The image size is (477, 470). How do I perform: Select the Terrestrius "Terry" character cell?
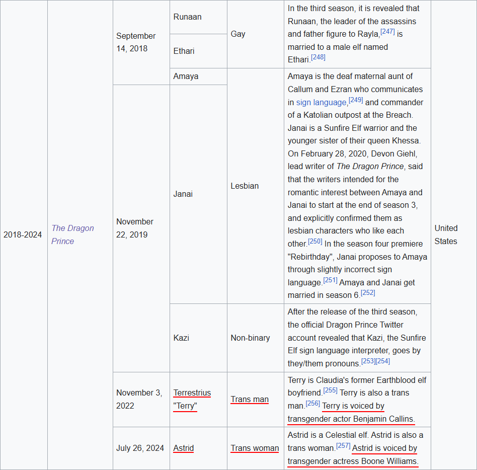tap(198, 400)
